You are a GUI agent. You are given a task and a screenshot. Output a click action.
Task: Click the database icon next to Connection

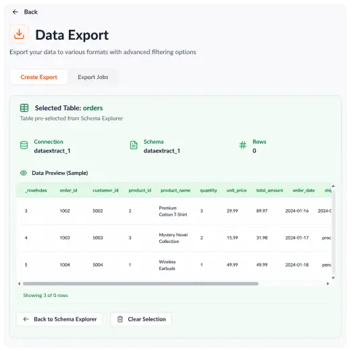24,145
